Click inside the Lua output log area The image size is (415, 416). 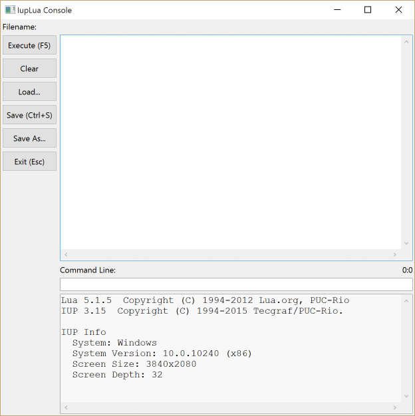click(230, 348)
